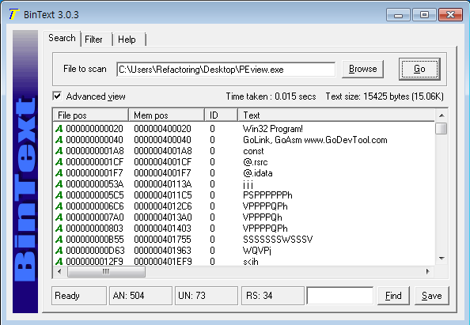Select the 'SSSSSSSWSSSV' text entry
Image resolution: width=470 pixels, height=325 pixels.
(x=278, y=240)
